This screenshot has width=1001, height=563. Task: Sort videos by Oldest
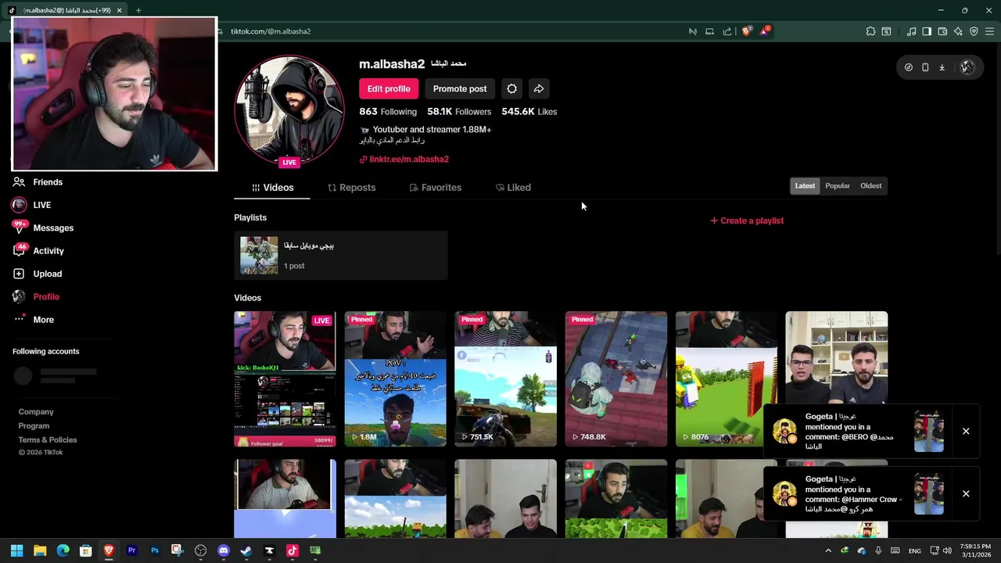(x=870, y=186)
